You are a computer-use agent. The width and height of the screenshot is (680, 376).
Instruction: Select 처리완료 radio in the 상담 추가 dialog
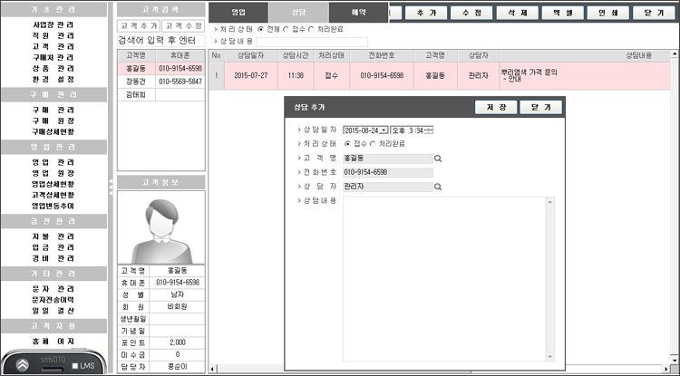pos(374,144)
